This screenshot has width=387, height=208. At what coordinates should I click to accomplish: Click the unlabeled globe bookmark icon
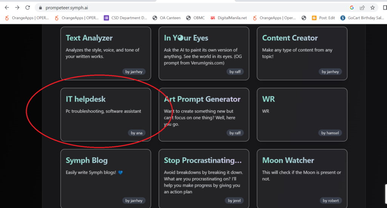pos(304,18)
